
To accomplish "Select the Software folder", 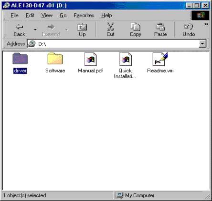I will click(x=55, y=59).
